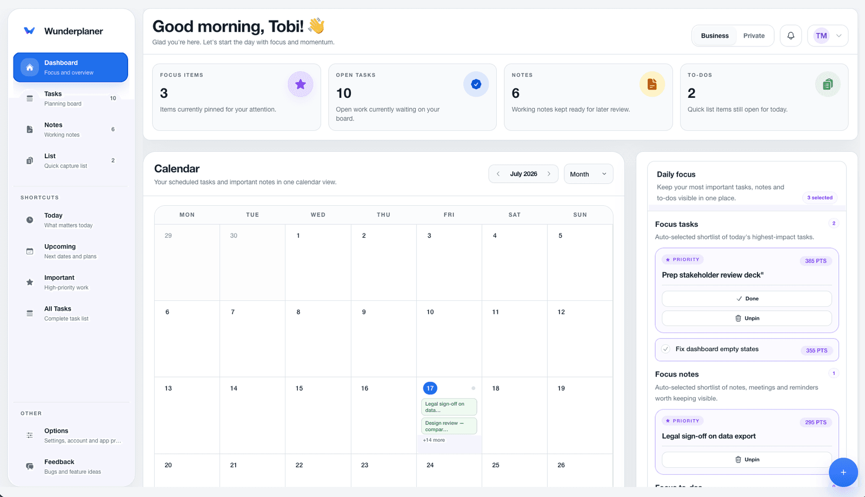Viewport: 865px width, 497px height.
Task: Click the blue plus floating button
Action: pyautogui.click(x=843, y=472)
